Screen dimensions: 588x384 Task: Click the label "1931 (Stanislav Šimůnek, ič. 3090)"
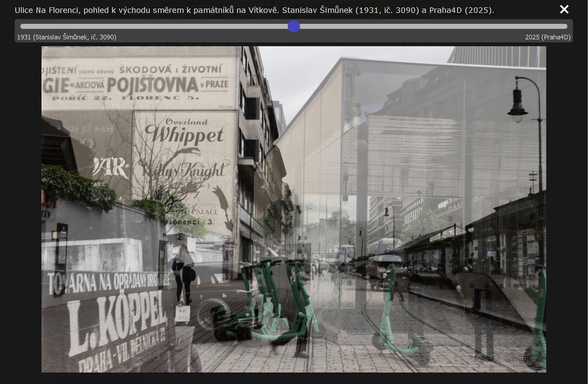click(67, 37)
